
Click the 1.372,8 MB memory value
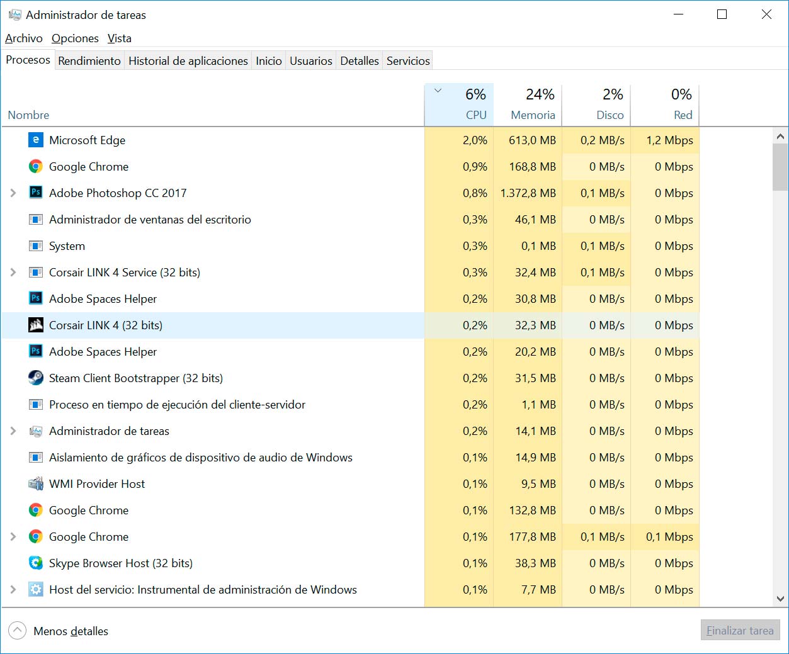pyautogui.click(x=528, y=193)
